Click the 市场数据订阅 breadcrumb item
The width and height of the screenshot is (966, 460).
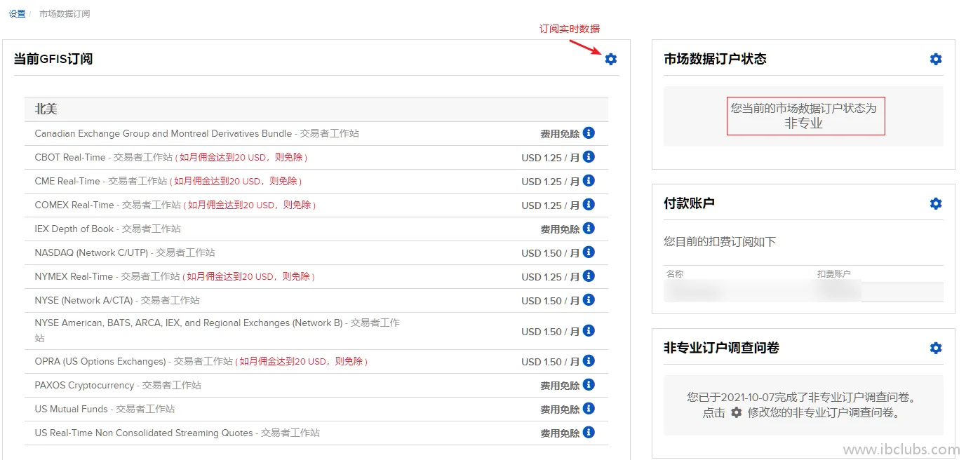pos(65,14)
